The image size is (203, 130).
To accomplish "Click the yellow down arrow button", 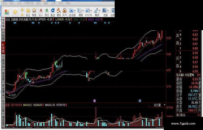I will pyautogui.click(x=22, y=14).
